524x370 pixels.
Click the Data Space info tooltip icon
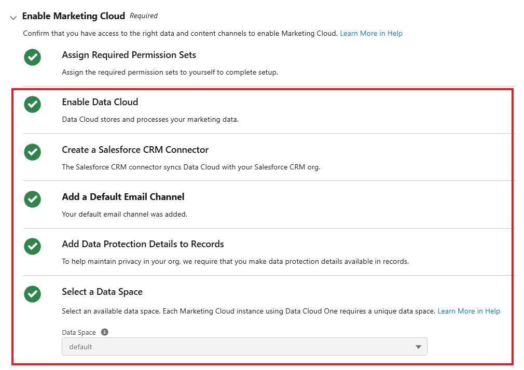click(105, 332)
